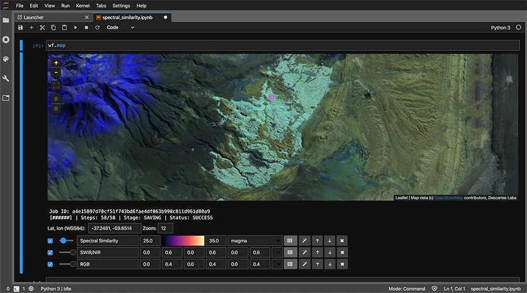Zoom in on the map
The width and height of the screenshot is (527, 293).
click(56, 63)
